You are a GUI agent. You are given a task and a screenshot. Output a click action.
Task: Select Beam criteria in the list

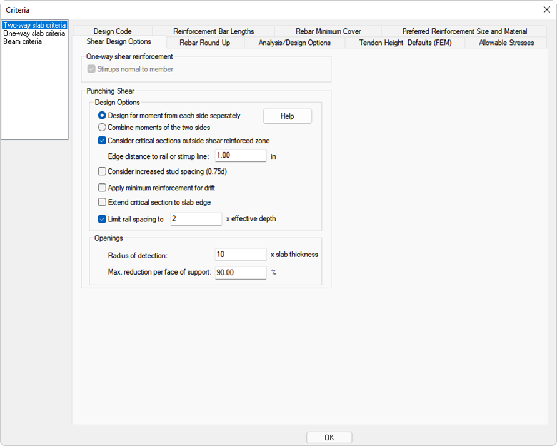pyautogui.click(x=23, y=41)
